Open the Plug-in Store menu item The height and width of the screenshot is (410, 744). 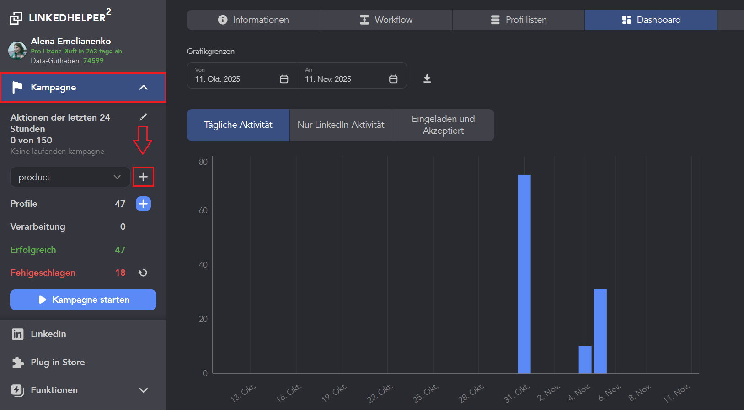point(58,362)
